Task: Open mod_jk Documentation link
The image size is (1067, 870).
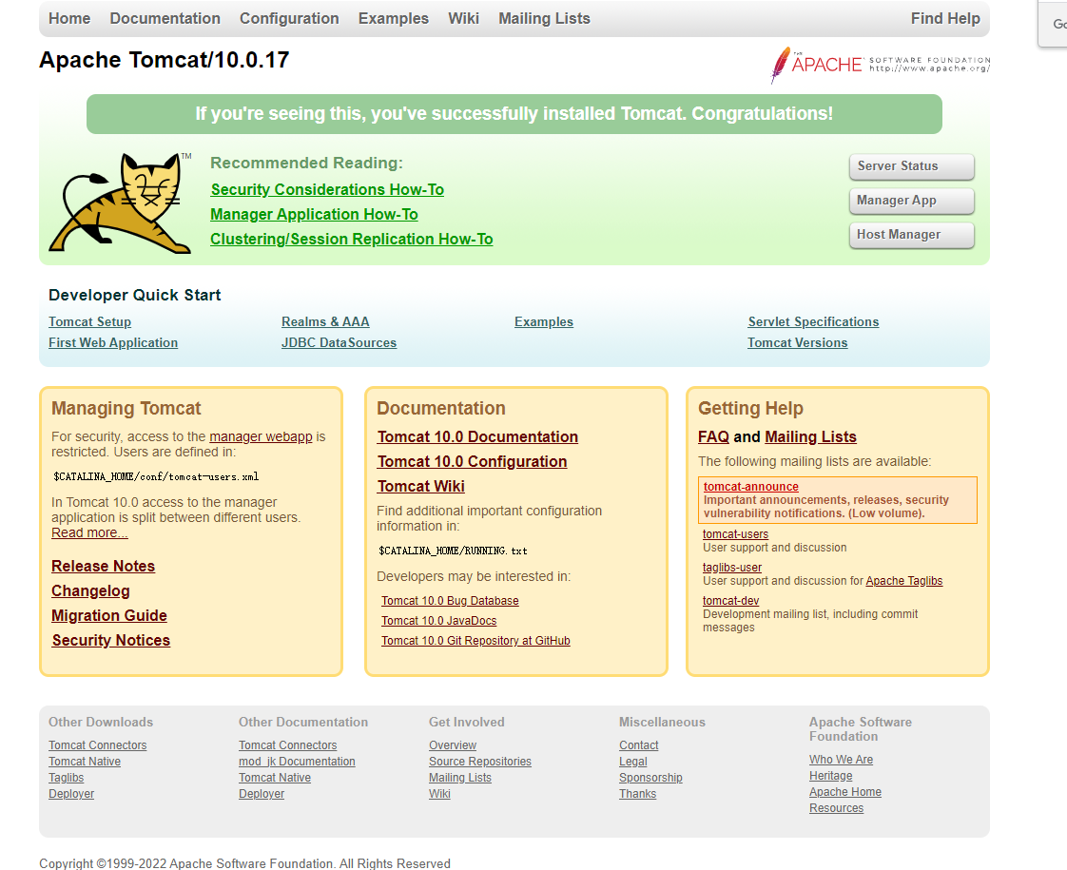Action: tap(297, 762)
